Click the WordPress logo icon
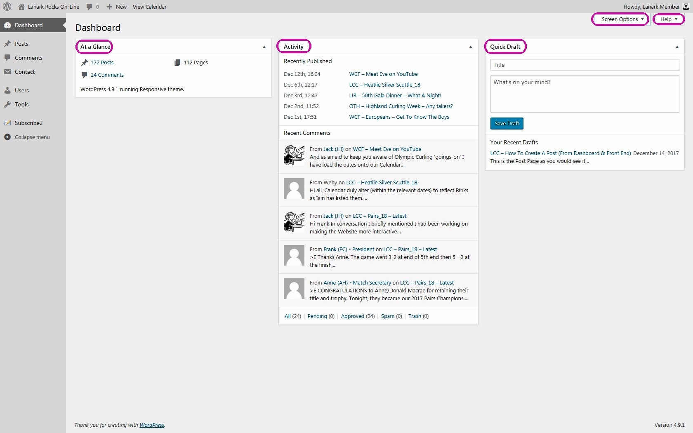Screen dimensions: 693x433 pyautogui.click(x=7, y=7)
